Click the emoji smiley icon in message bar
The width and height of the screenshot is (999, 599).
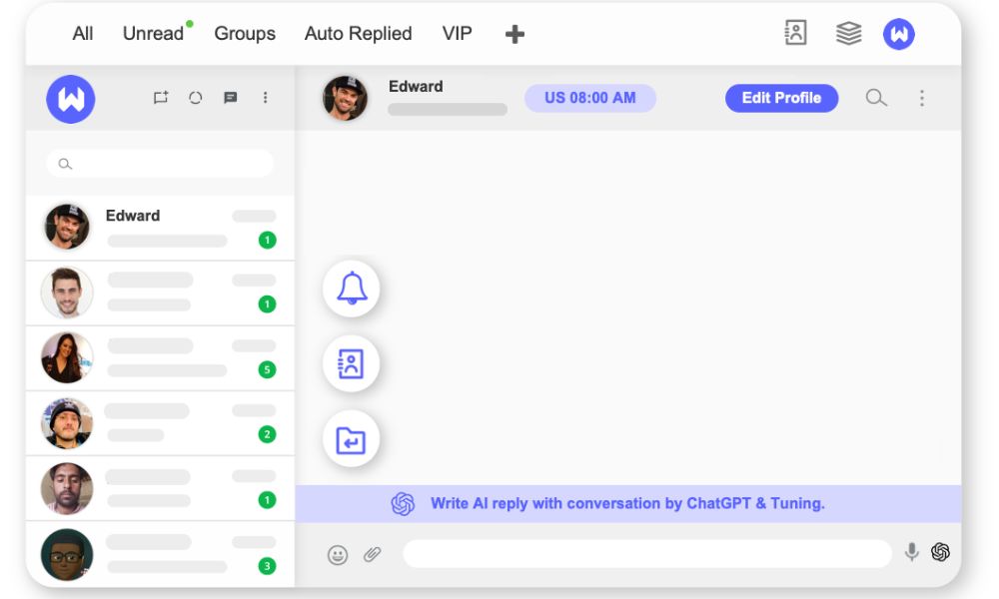337,554
